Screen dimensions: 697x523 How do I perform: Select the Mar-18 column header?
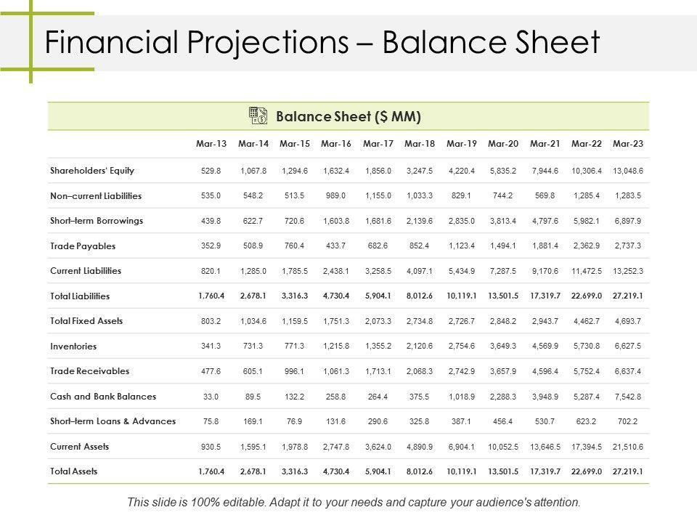420,144
